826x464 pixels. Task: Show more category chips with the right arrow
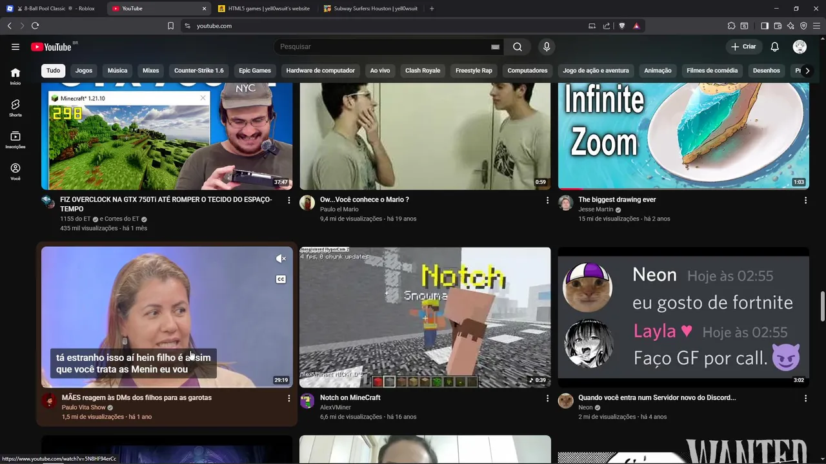click(x=807, y=71)
